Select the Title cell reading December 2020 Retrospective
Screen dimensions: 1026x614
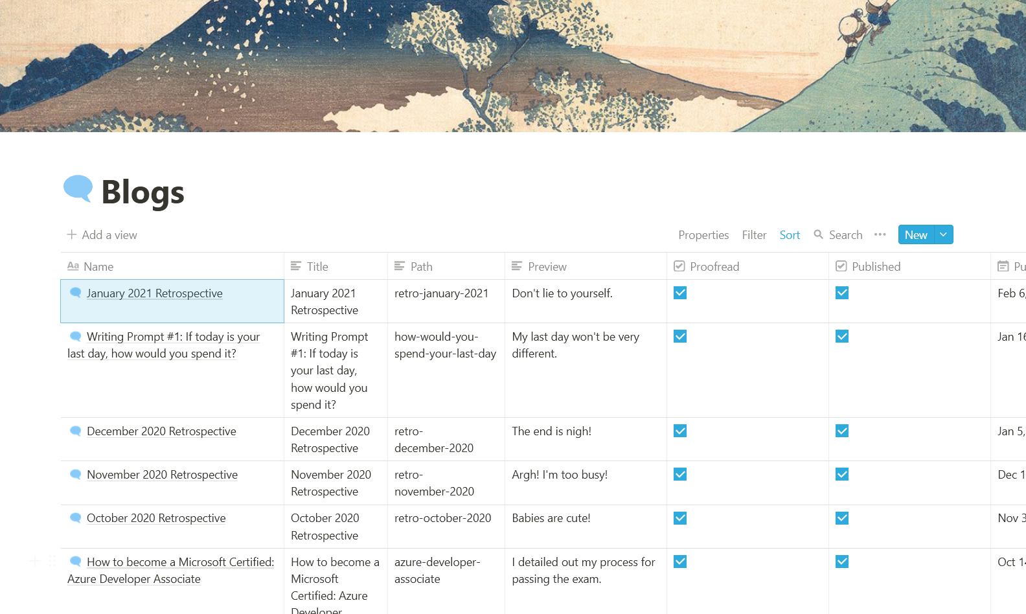tap(336, 439)
